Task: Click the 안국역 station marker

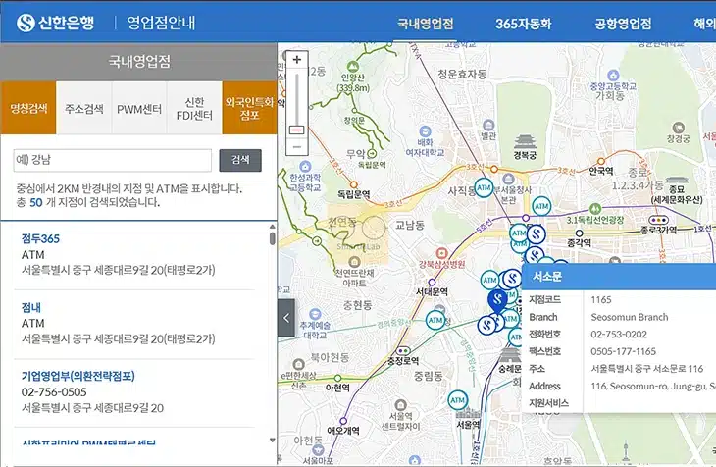Action: (x=601, y=161)
